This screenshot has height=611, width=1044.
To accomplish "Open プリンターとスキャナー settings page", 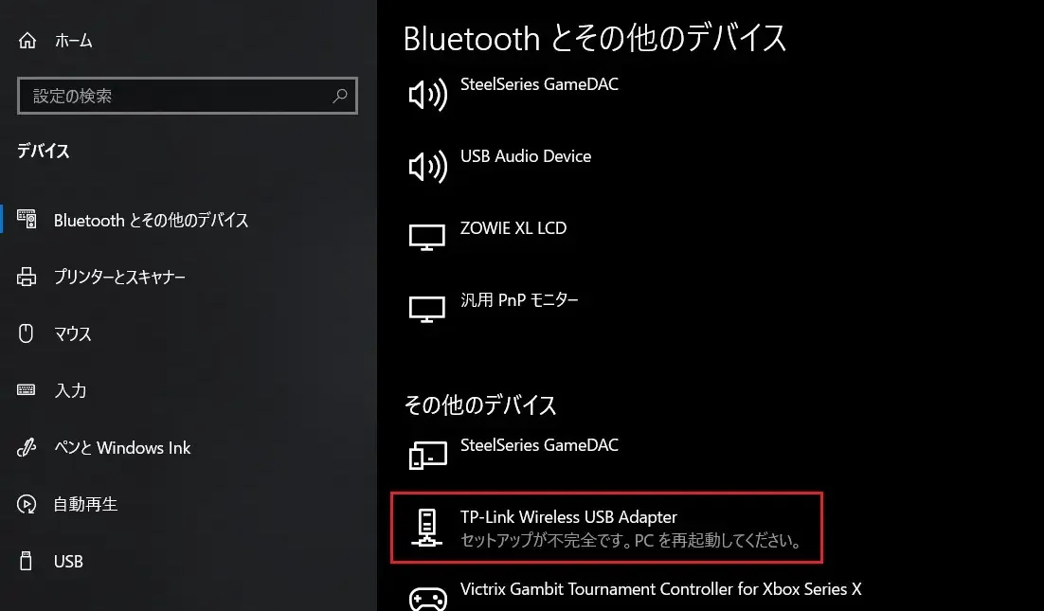I will click(x=120, y=277).
